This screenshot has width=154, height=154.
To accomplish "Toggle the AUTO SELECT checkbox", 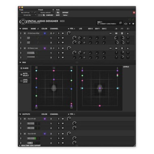I will [21, 75].
